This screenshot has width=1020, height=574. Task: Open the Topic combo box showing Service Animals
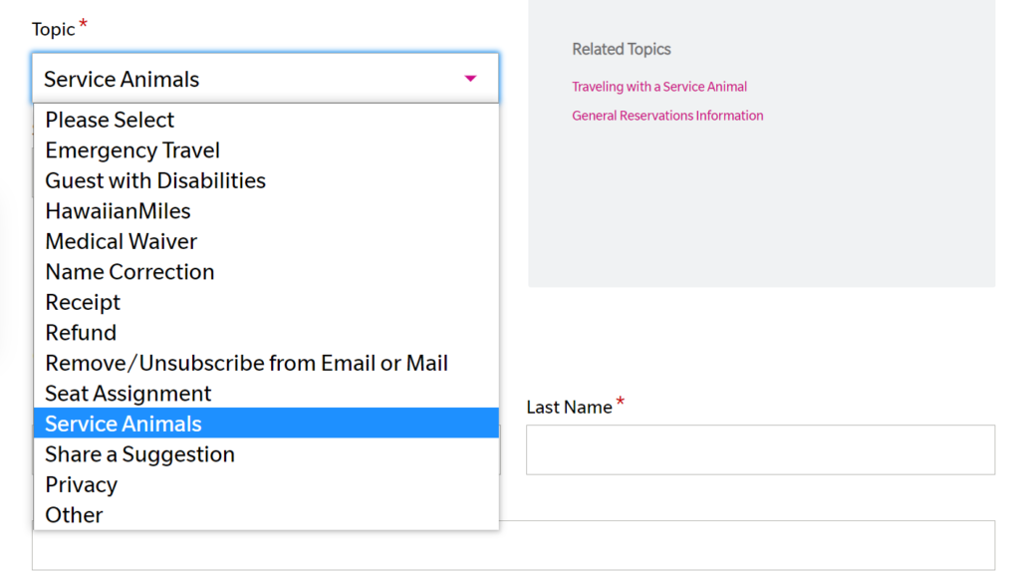(x=265, y=78)
